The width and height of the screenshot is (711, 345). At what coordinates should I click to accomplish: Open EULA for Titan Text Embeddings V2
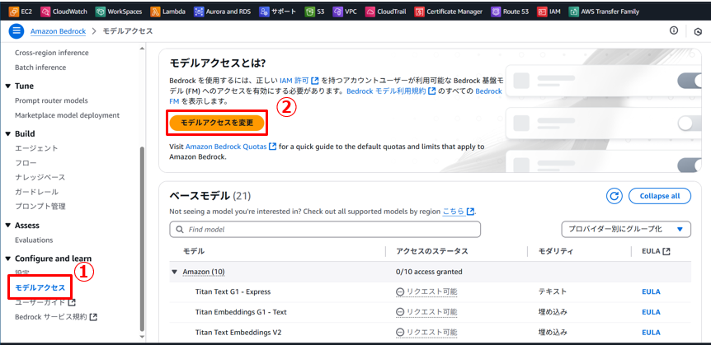click(651, 333)
